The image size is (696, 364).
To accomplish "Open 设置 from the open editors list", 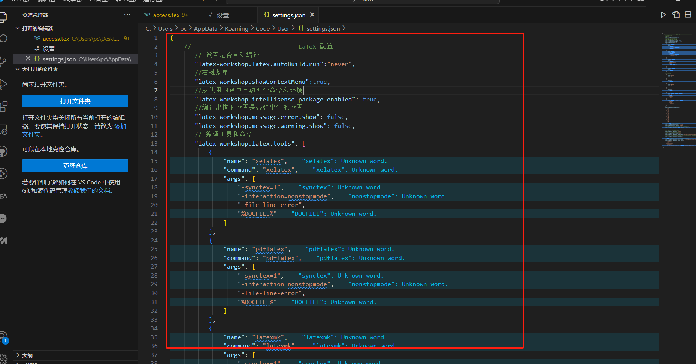I will 75,49.
